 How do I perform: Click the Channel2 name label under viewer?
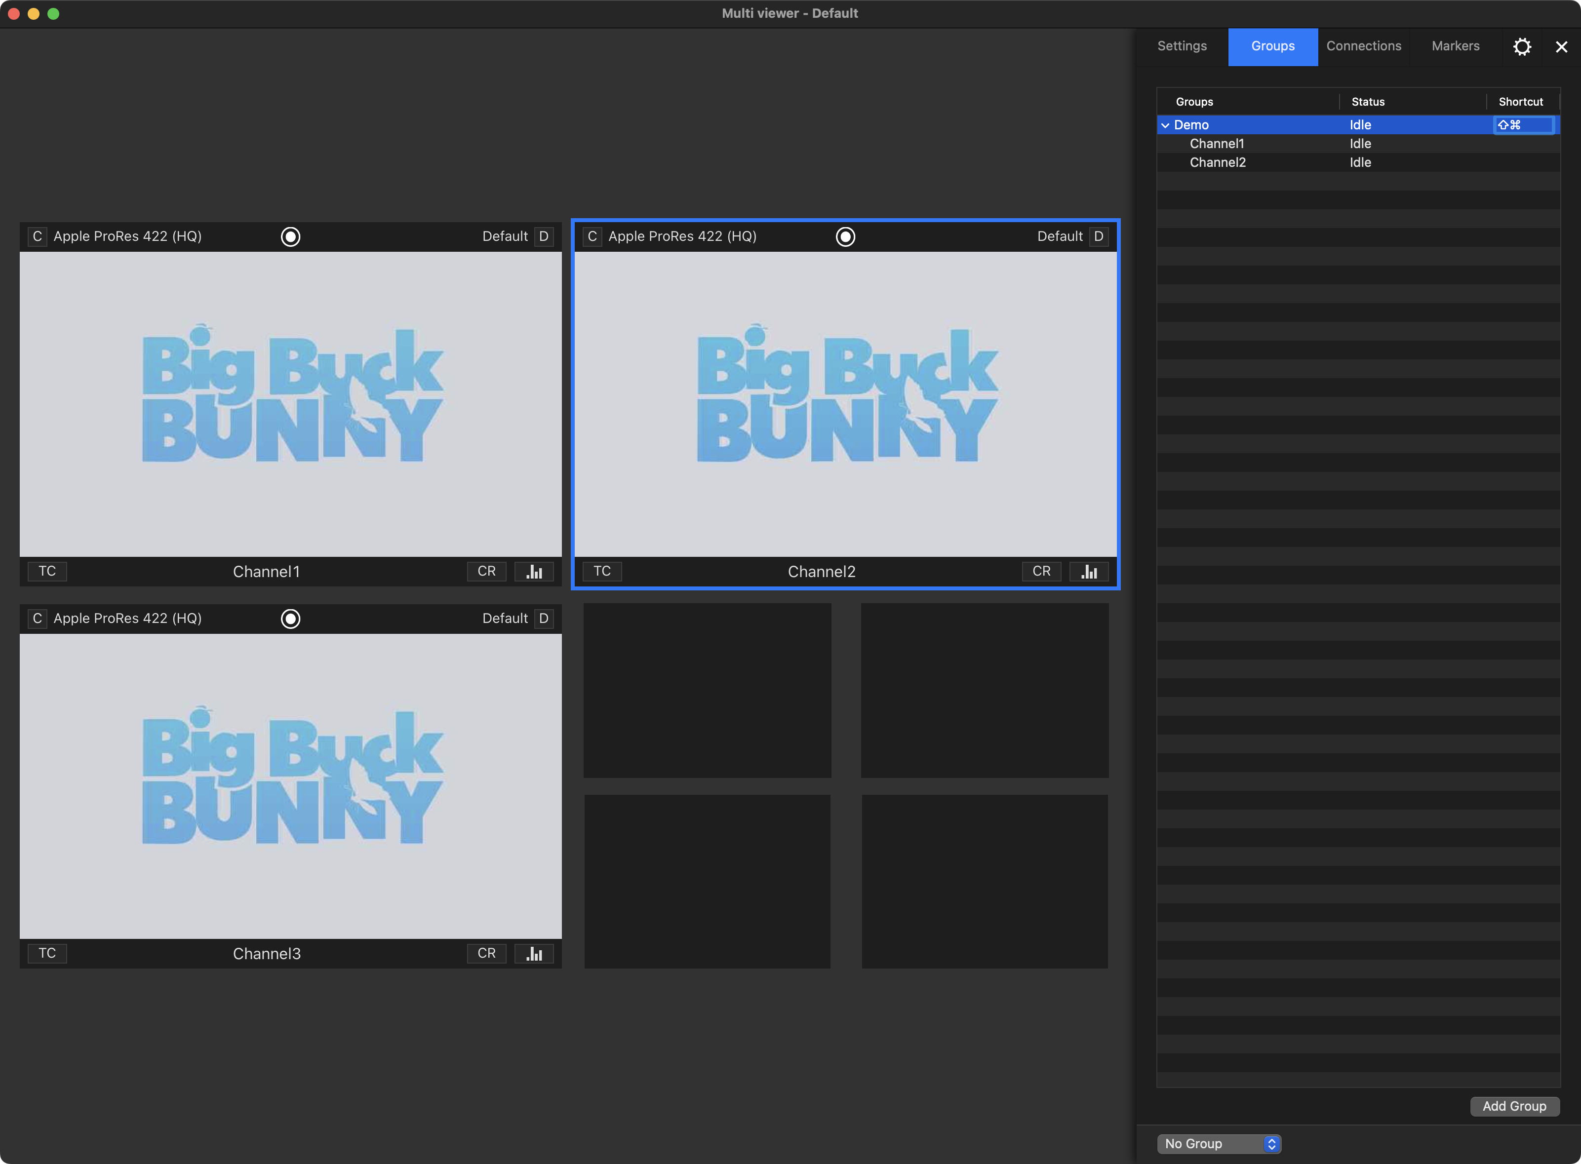(x=821, y=572)
